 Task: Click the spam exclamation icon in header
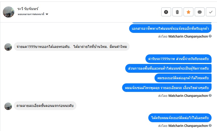click(166, 12)
